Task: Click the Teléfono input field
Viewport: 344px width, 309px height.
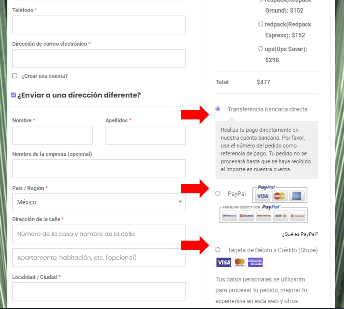Action: pos(99,25)
